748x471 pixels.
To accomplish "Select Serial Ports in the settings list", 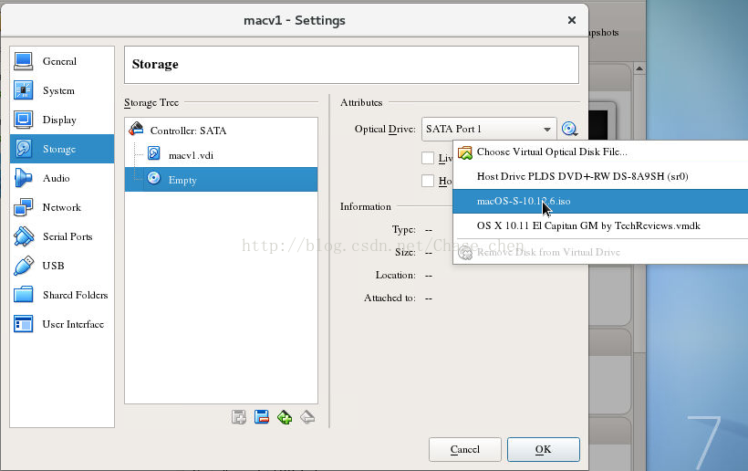I will [62, 236].
